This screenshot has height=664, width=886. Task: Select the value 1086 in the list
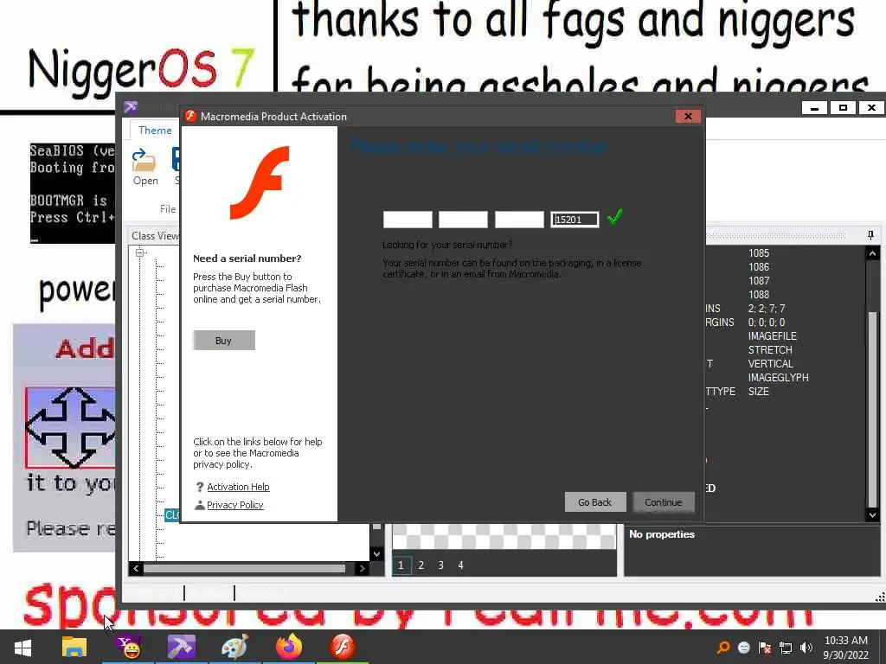pyautogui.click(x=759, y=267)
